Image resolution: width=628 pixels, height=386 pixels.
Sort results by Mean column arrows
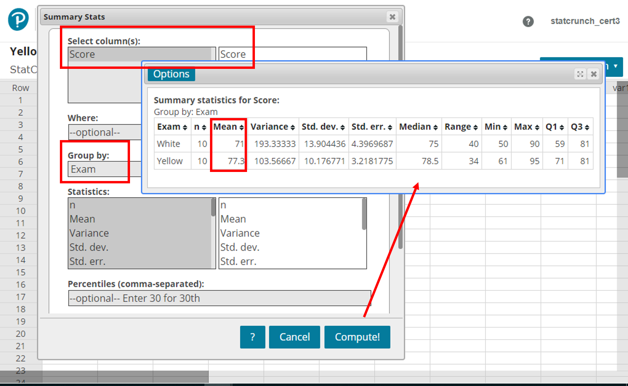click(242, 127)
